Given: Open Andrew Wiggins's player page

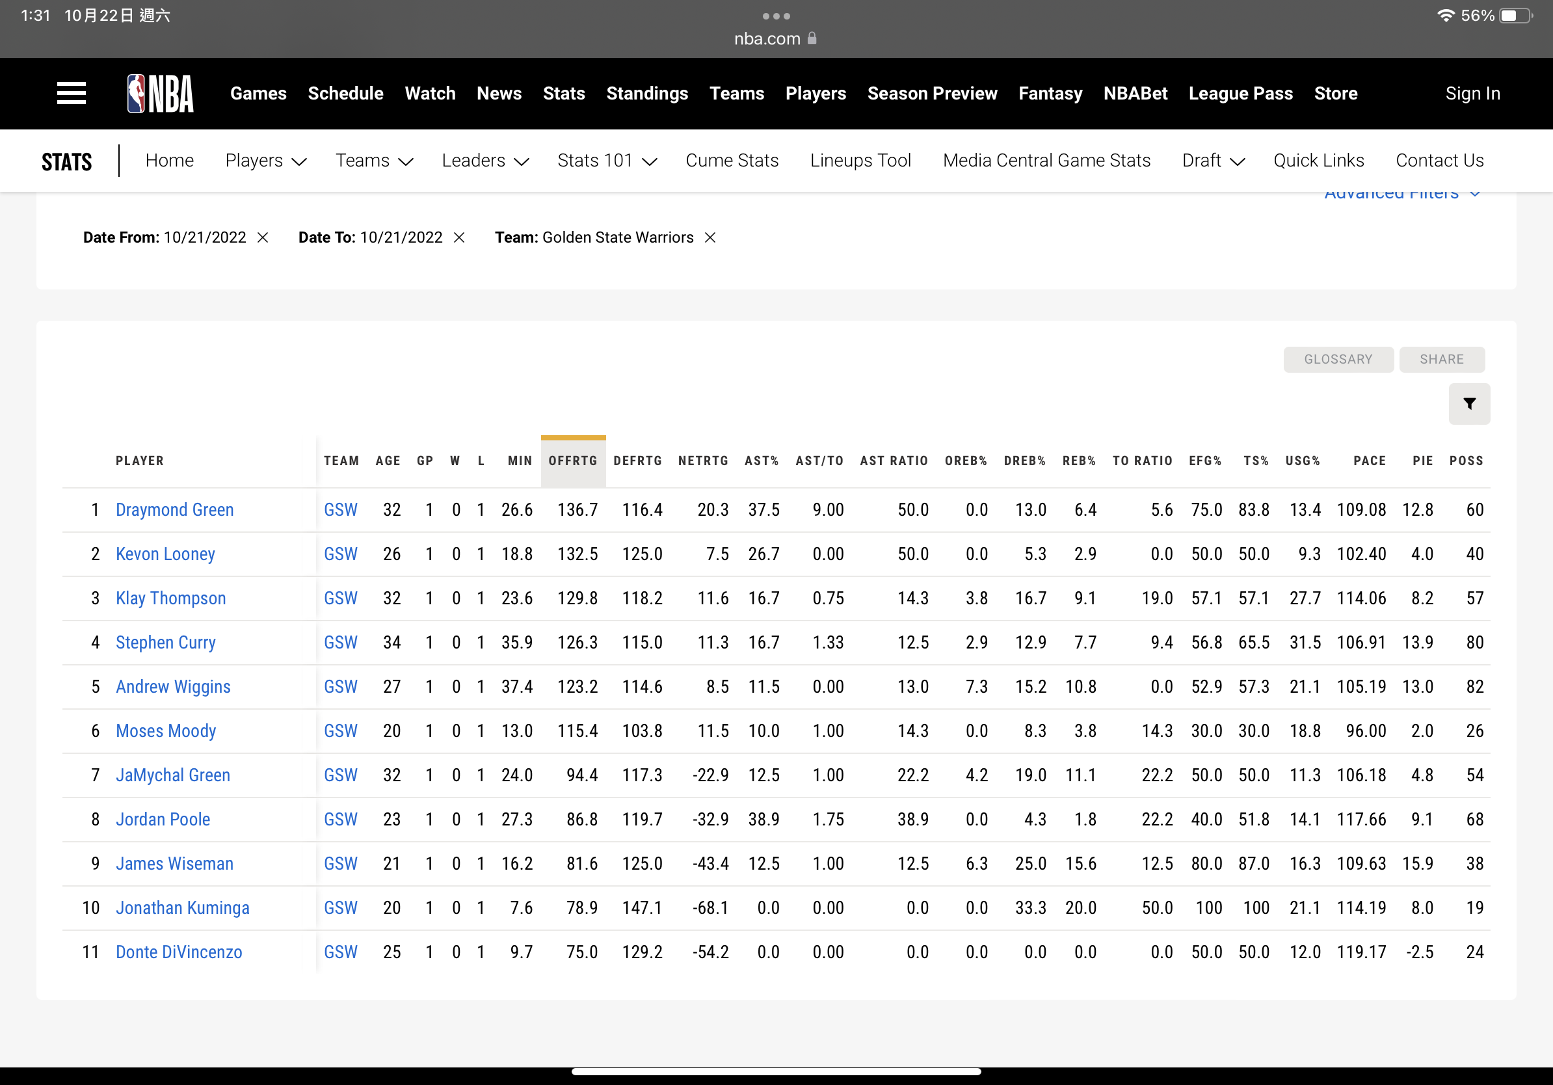Looking at the screenshot, I should 173,686.
